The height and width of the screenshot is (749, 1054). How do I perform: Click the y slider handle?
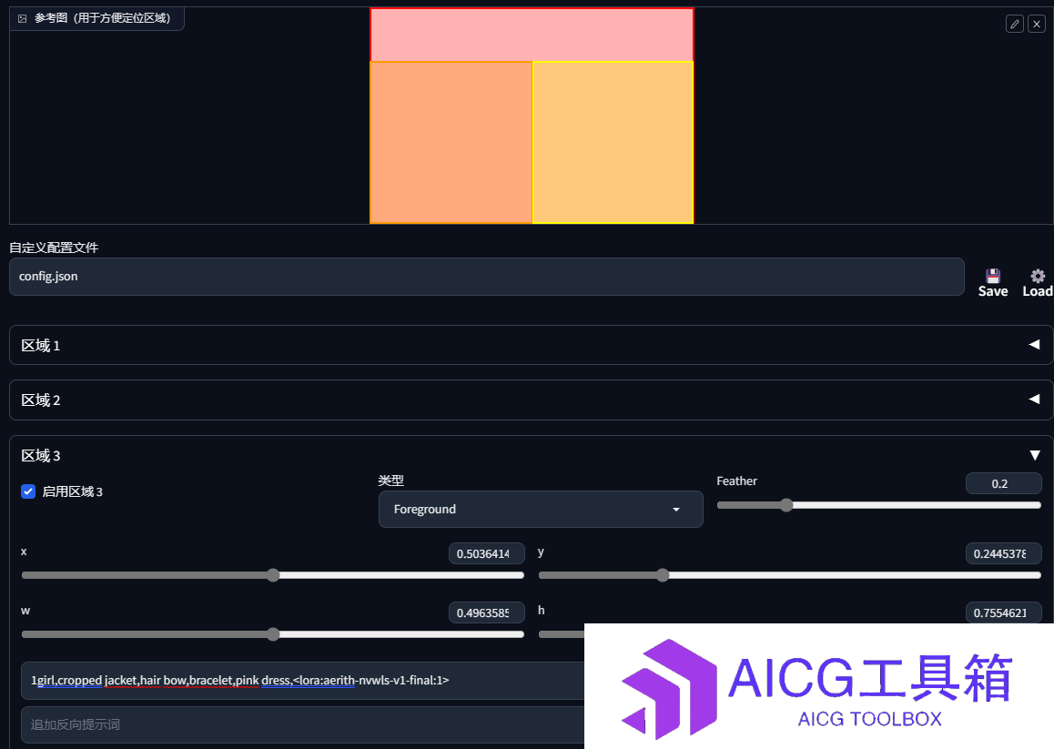coord(663,575)
